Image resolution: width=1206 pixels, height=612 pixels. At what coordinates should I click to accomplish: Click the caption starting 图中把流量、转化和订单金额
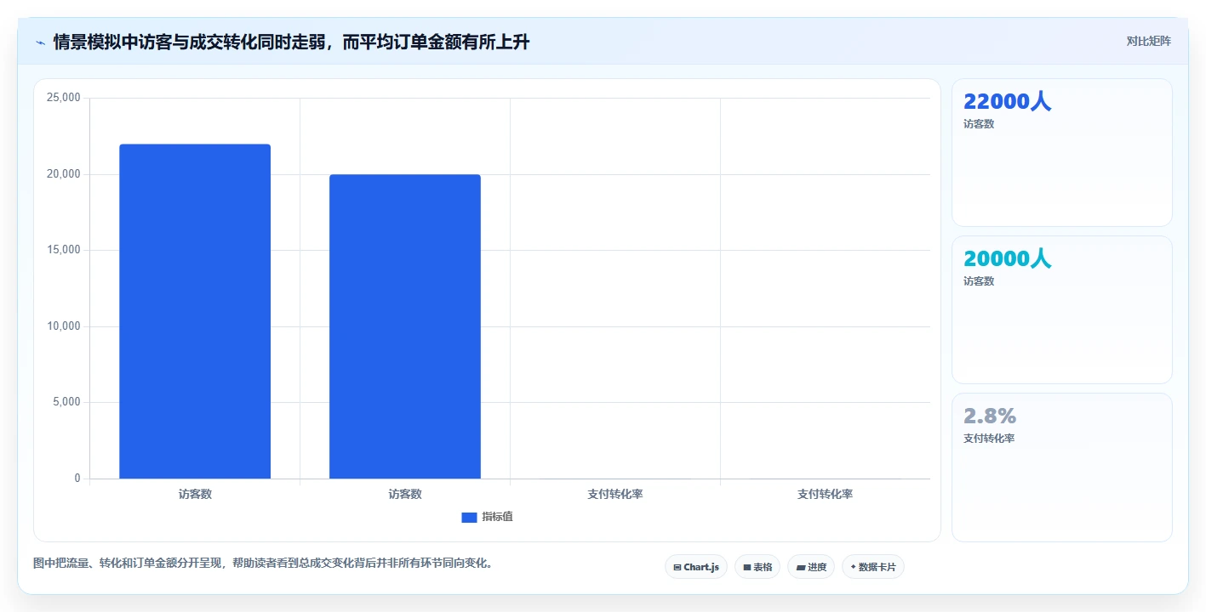click(x=263, y=563)
